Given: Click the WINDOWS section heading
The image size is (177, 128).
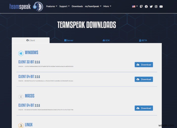Looking at the screenshot, I should click(x=32, y=53).
